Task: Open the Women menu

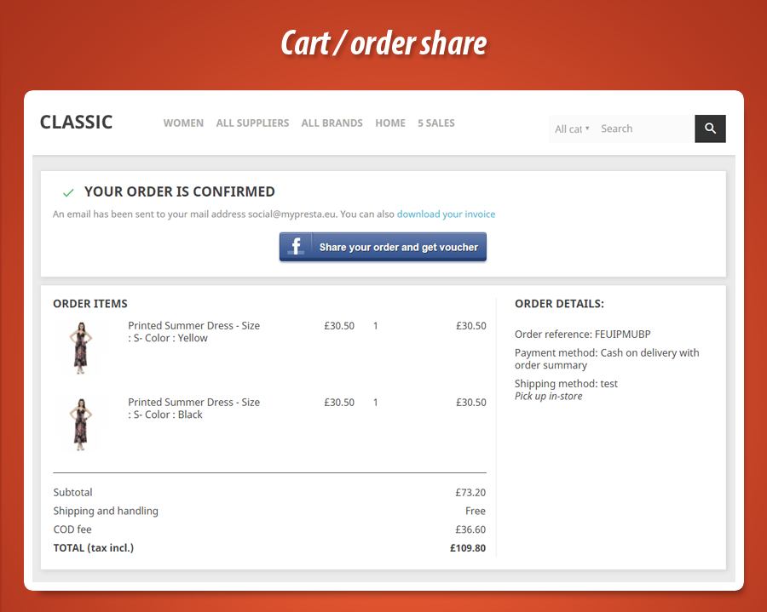Action: (183, 123)
